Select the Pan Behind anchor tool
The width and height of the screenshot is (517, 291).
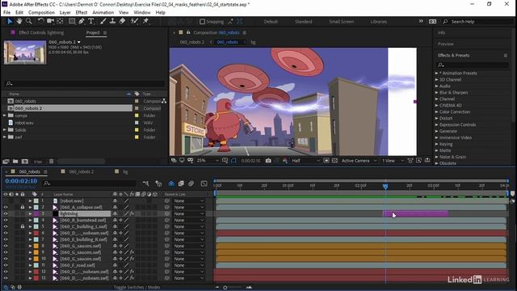point(60,21)
